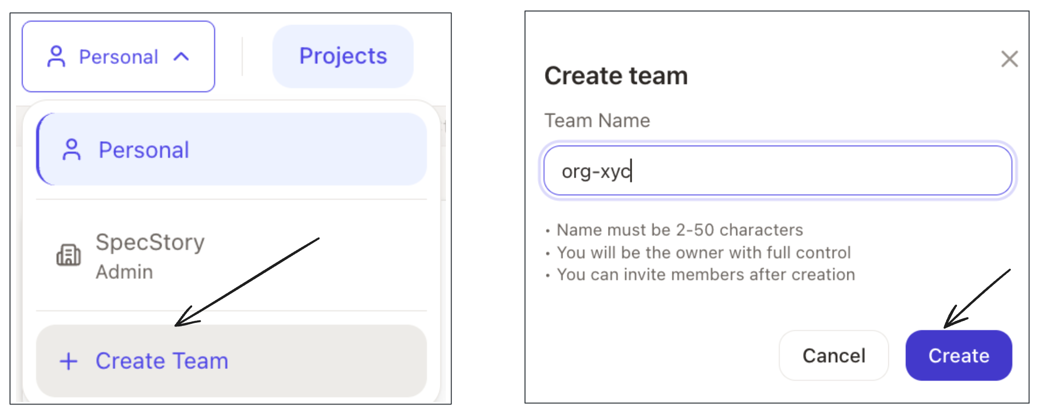Click the Create team dialog heading

point(616,76)
